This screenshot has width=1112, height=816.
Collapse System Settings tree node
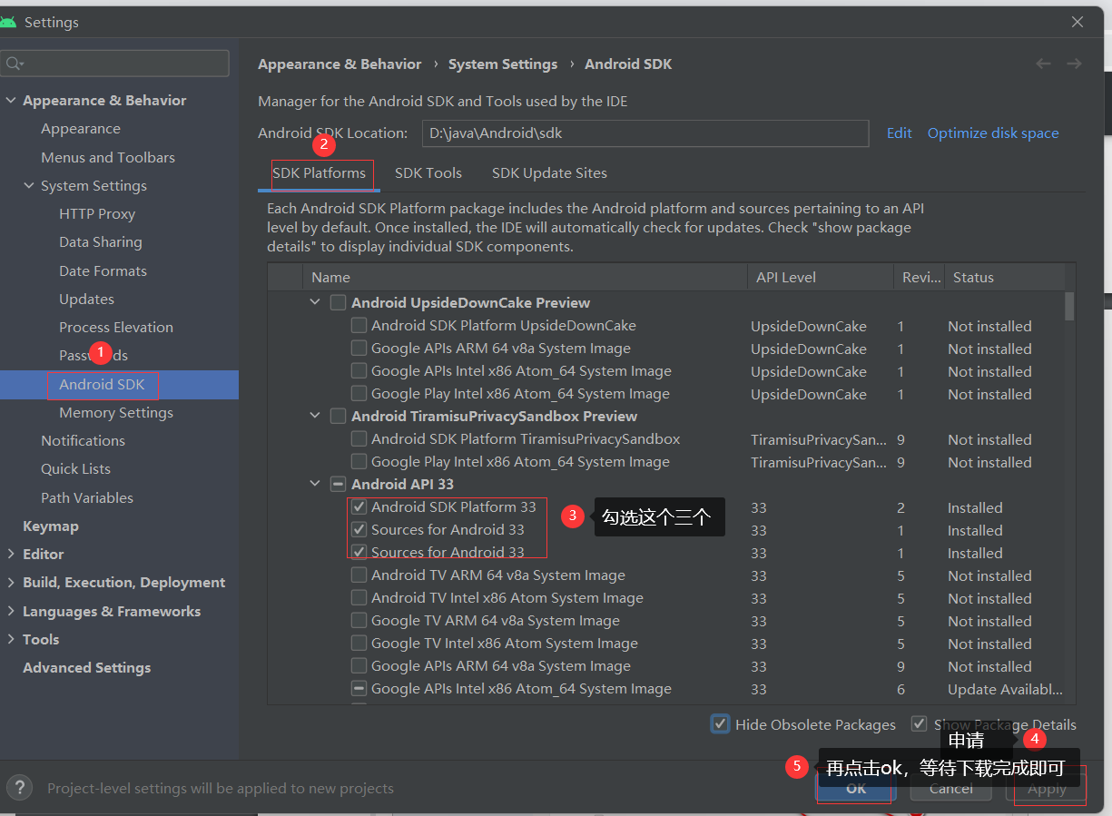pyautogui.click(x=29, y=185)
